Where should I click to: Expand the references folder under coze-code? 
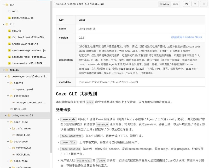pos(10,148)
